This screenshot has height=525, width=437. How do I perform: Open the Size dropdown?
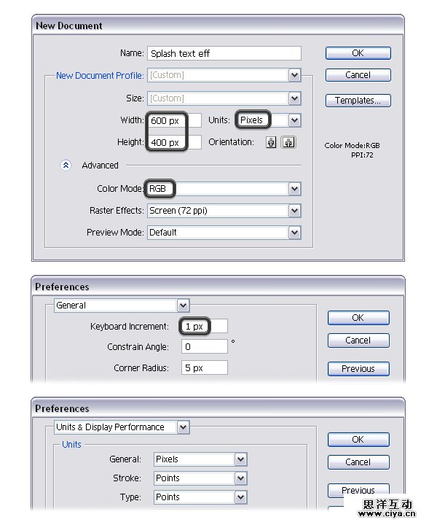click(294, 98)
